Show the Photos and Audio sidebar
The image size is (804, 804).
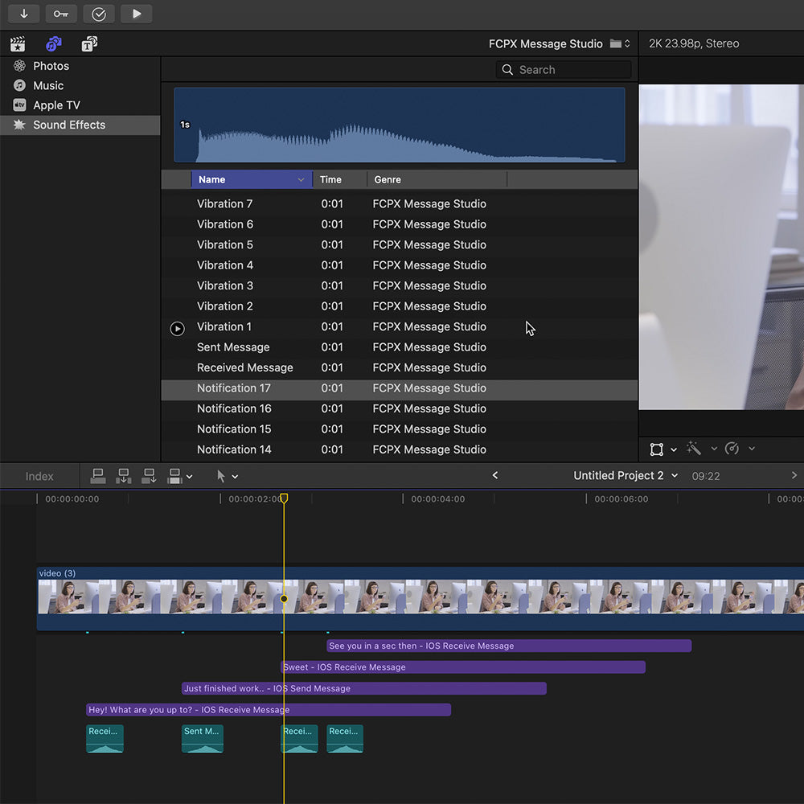54,44
